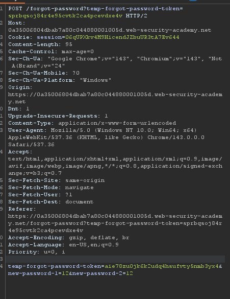Click the new-password-2 value 12
This screenshot has width=230, height=299.
coord(130,273)
